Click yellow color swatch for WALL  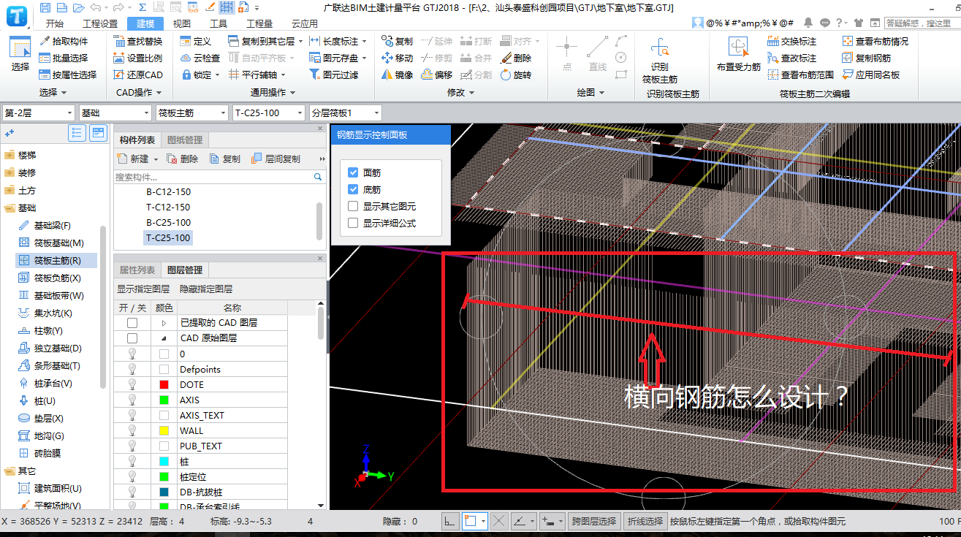[x=164, y=430]
